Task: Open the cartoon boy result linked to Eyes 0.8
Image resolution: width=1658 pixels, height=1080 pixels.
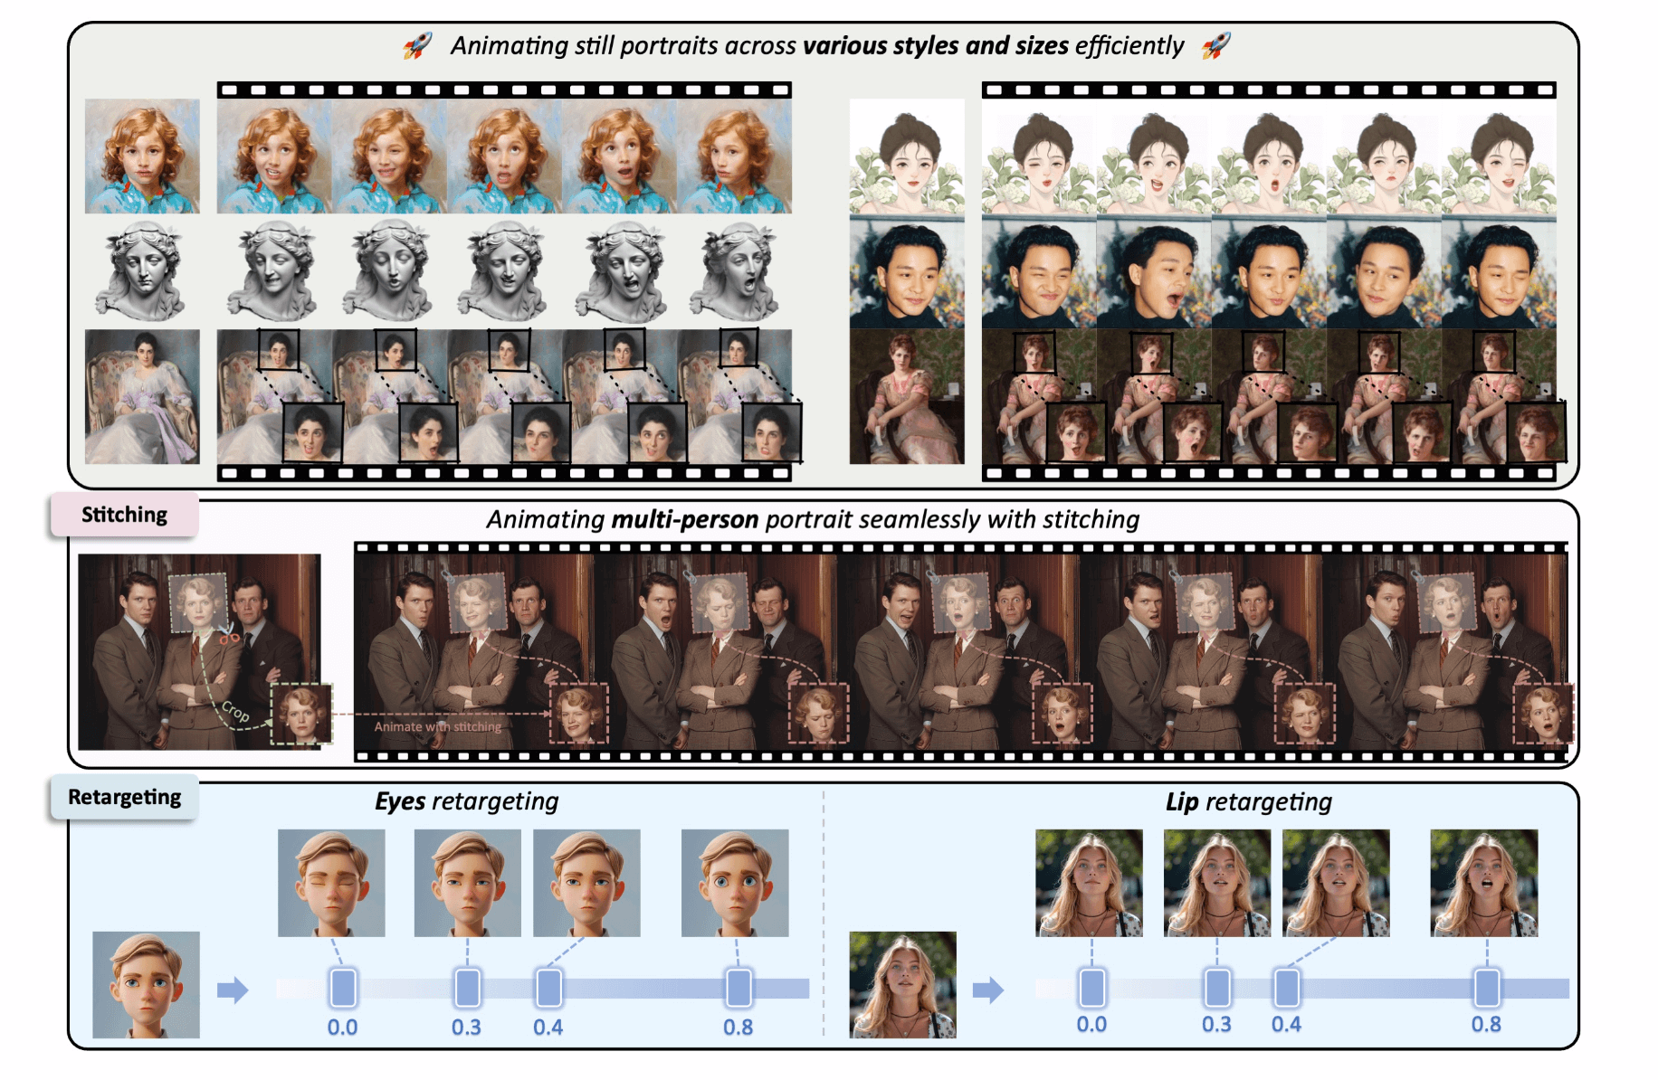Action: point(735,883)
